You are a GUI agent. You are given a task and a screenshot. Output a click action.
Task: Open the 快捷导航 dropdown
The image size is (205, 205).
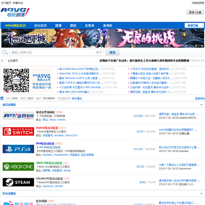pos(194,26)
